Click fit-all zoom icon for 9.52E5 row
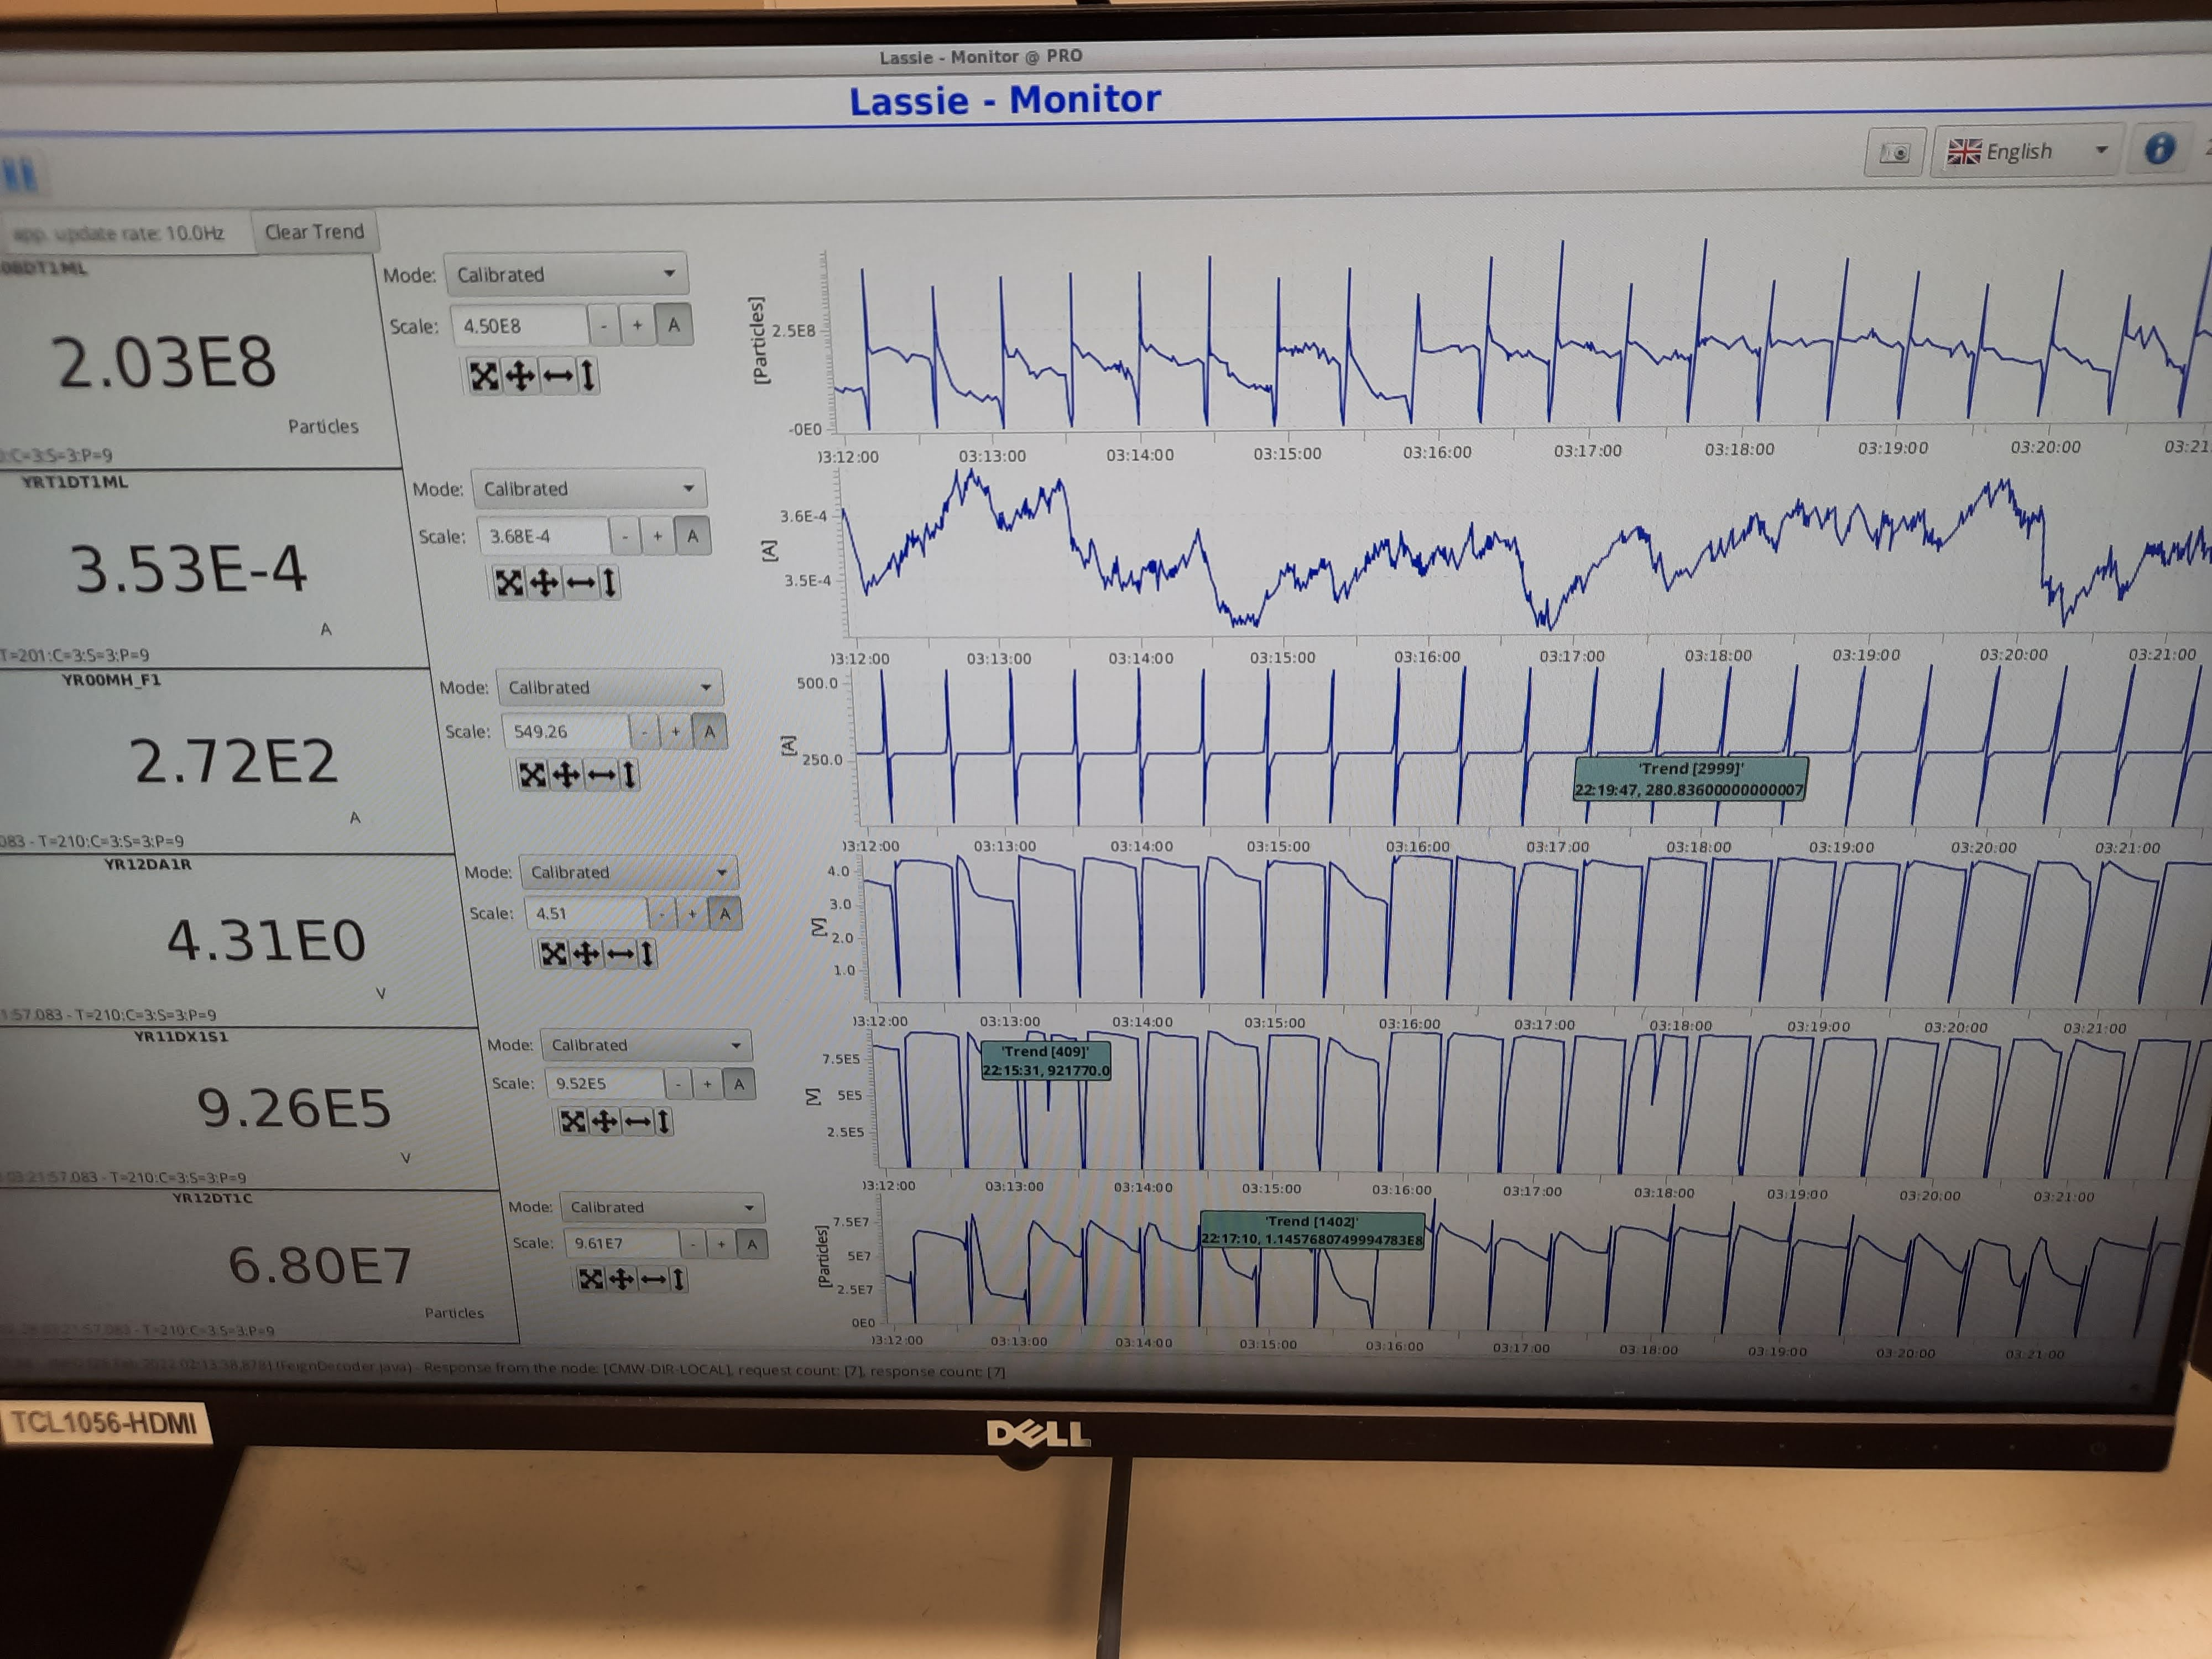This screenshot has height=1659, width=2212. coord(573,1121)
